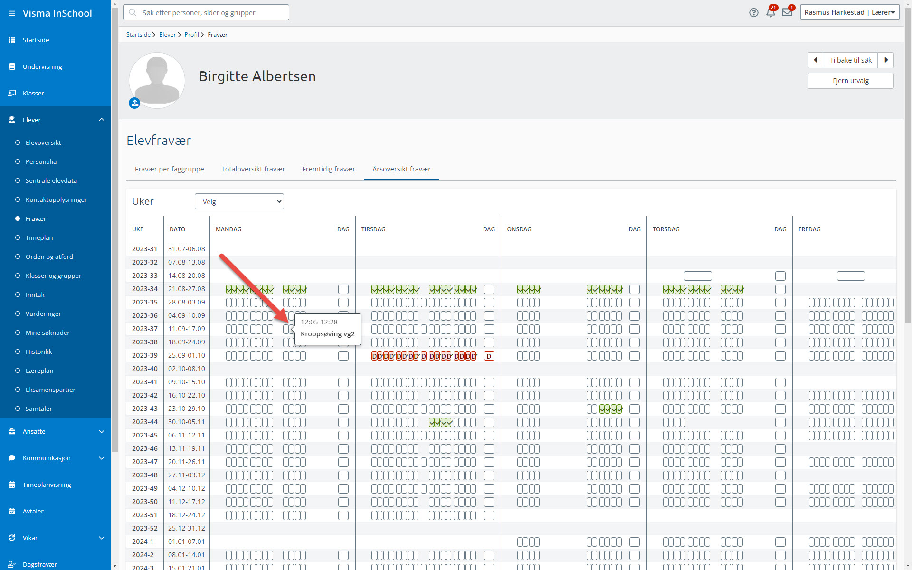
Task: Open the notifications bell icon
Action: pos(770,12)
